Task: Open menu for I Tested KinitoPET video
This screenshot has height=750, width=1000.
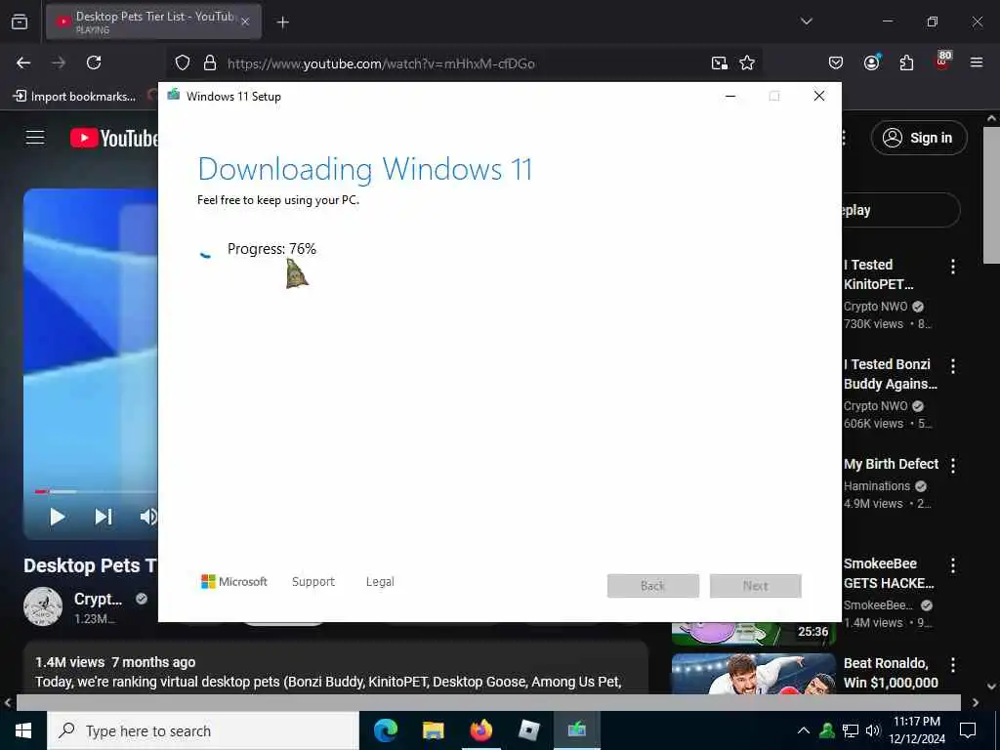Action: click(x=953, y=267)
